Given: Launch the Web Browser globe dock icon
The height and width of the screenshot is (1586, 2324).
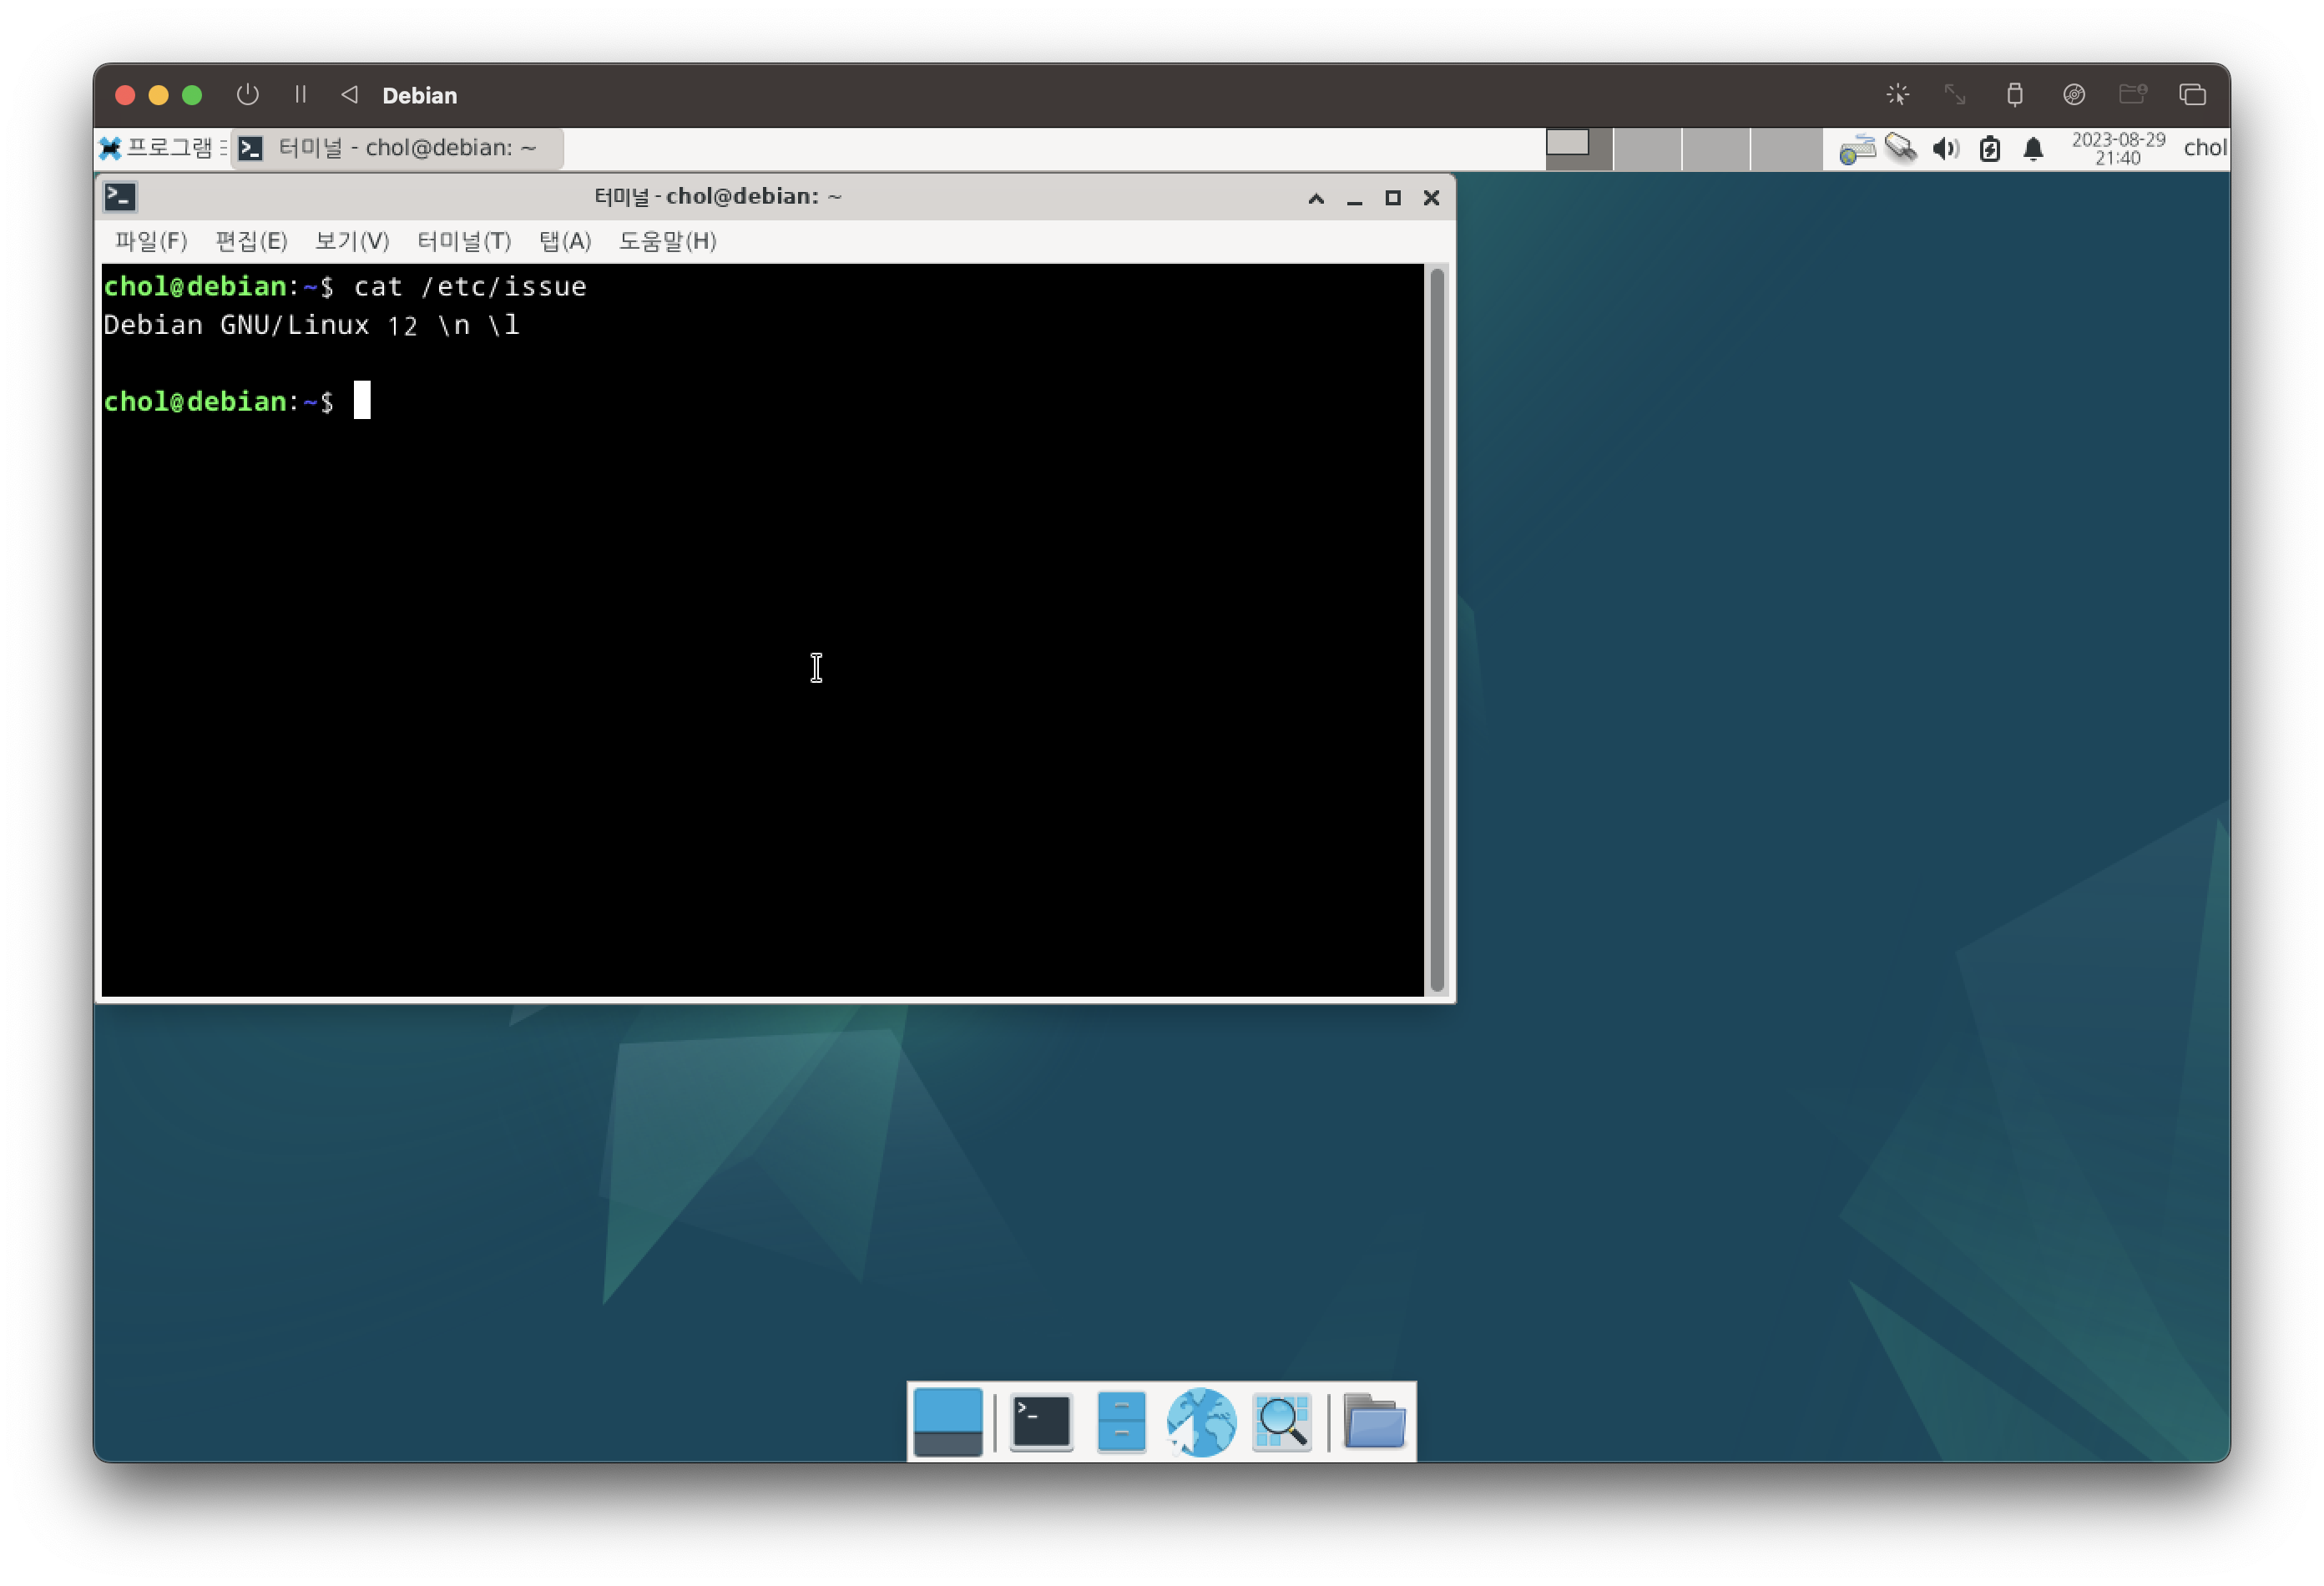Looking at the screenshot, I should coord(1201,1422).
